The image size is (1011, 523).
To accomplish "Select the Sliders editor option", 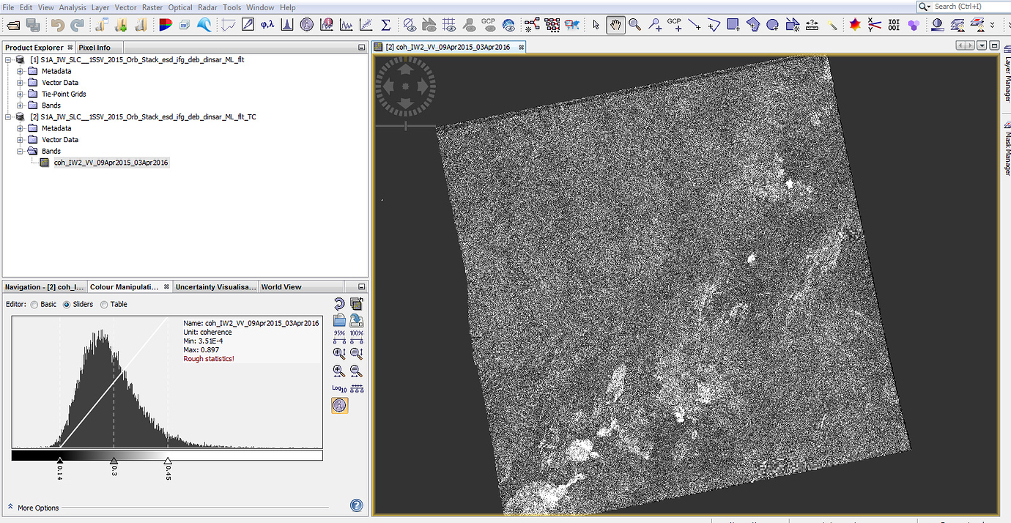I will click(67, 304).
